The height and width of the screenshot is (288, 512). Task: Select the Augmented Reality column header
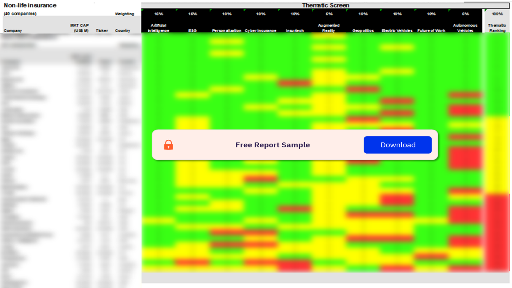(x=328, y=28)
